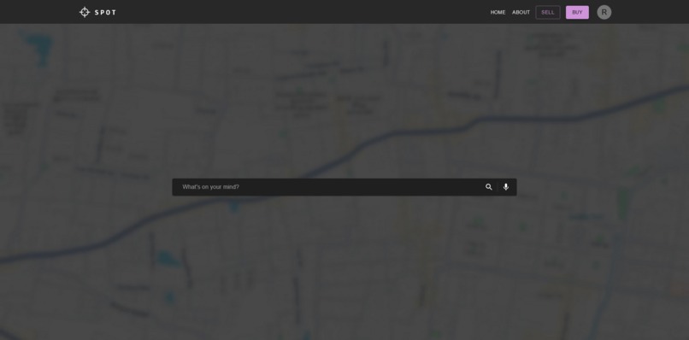
Task: Open the user avatar labeled R
Action: pos(604,12)
